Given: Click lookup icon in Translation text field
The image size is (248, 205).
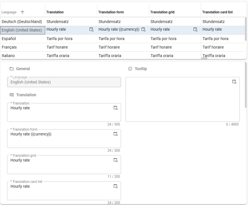Looking at the screenshot, I should coord(115,108).
